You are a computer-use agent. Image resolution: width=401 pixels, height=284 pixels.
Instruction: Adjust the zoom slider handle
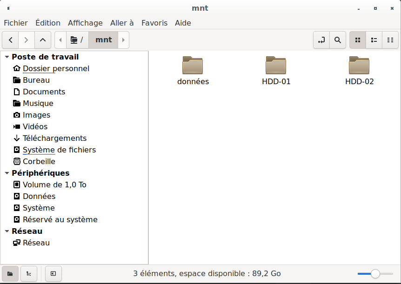point(375,274)
